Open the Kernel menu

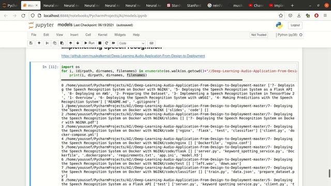click(x=102, y=35)
